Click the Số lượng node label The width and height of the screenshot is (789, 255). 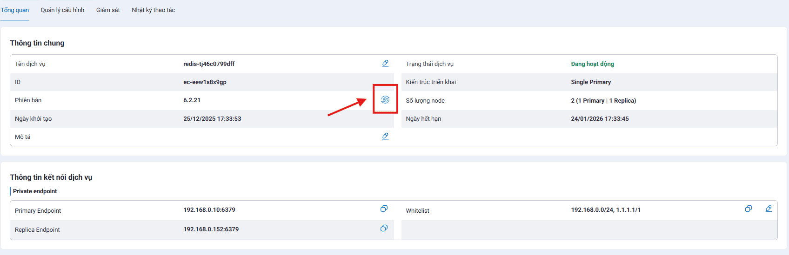coord(425,101)
